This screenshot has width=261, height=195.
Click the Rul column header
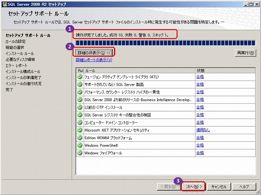coord(80,71)
